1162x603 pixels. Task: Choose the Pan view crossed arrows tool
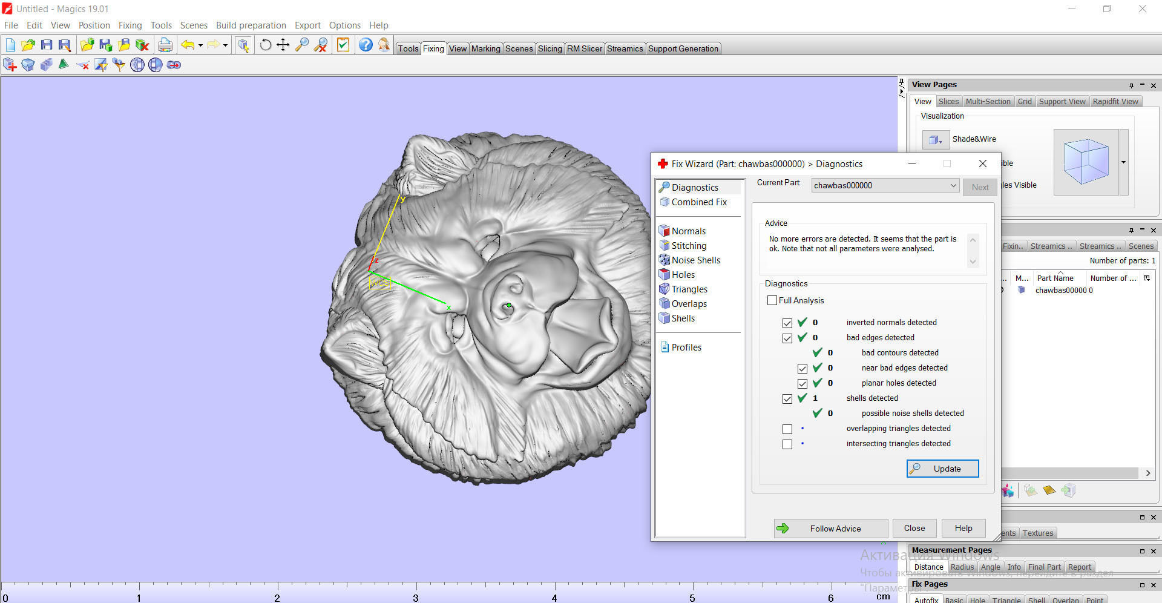(283, 45)
